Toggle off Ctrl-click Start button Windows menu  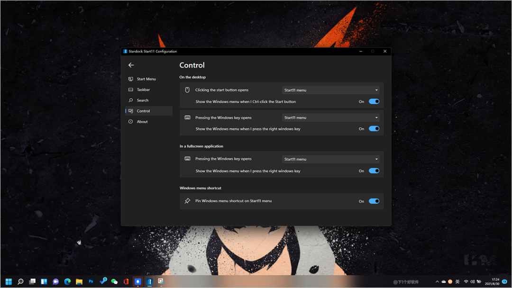click(374, 101)
